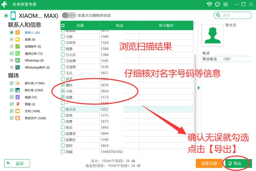
Task: Open the feedback chat bubble icon
Action: 218,4
